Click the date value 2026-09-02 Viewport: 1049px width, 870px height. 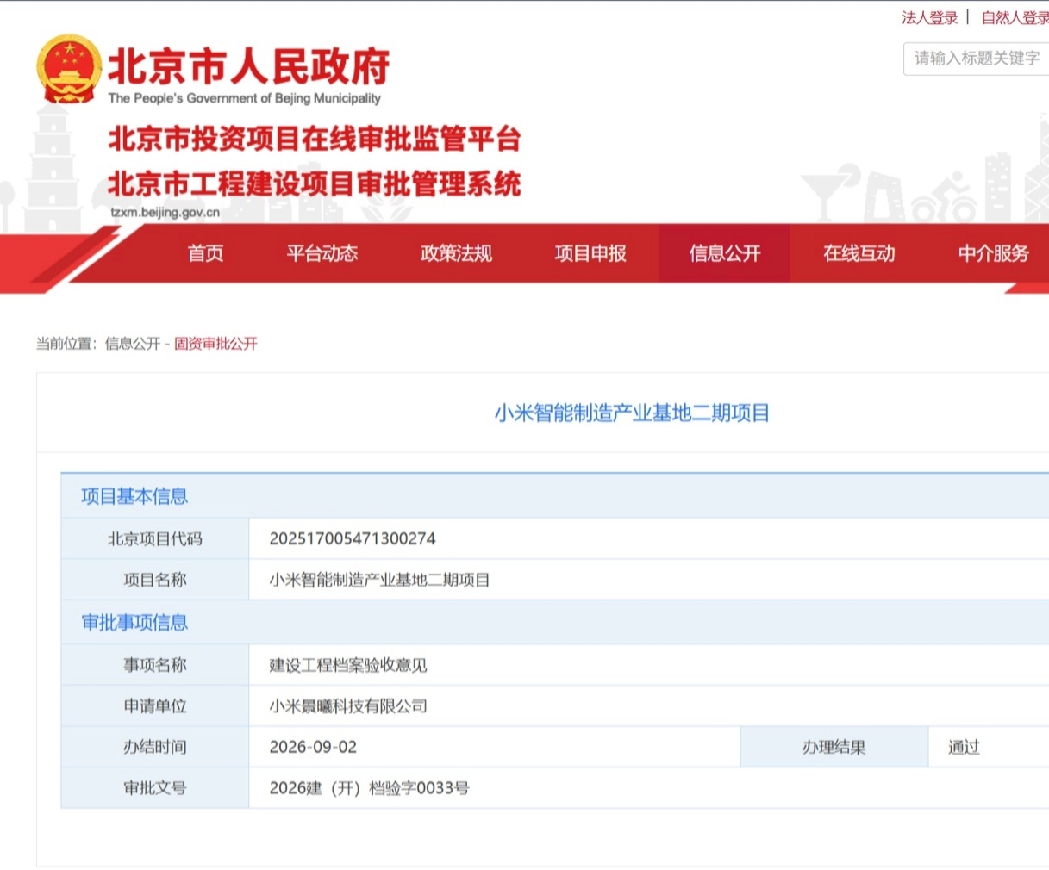pos(313,747)
